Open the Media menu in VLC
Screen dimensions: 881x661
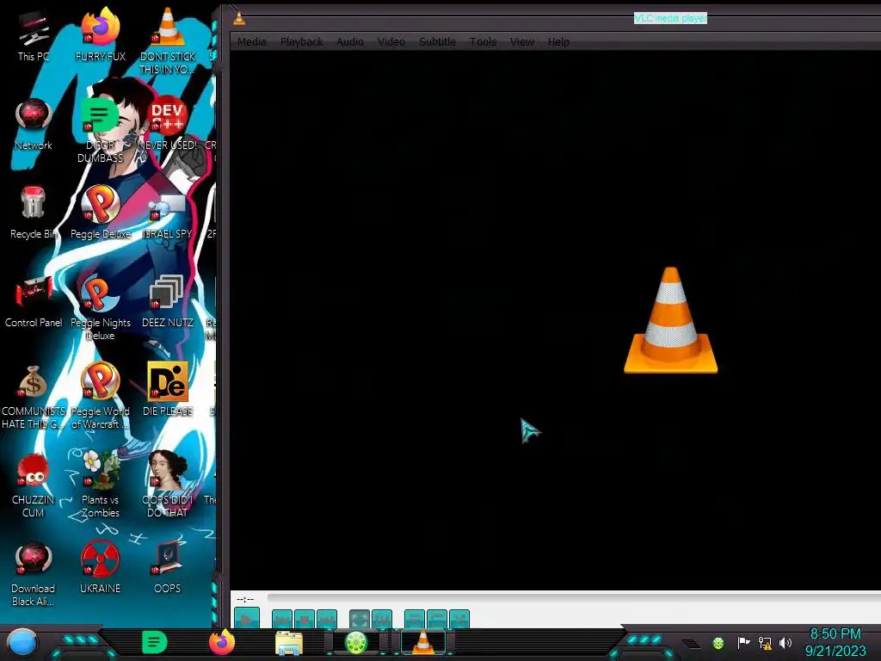point(251,41)
